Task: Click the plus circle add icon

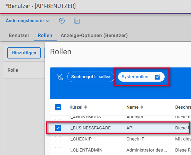Action: pyautogui.click(x=62, y=21)
